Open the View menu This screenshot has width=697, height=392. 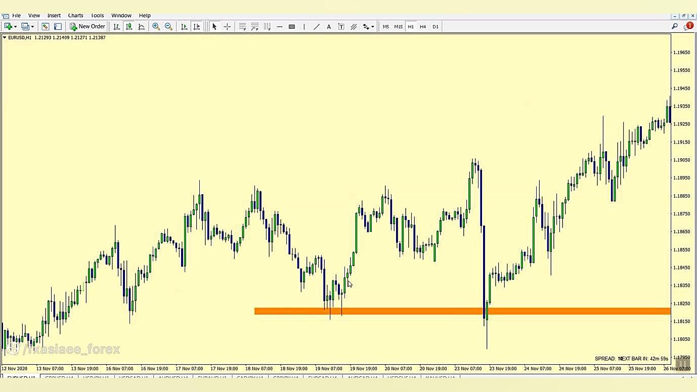tap(34, 16)
